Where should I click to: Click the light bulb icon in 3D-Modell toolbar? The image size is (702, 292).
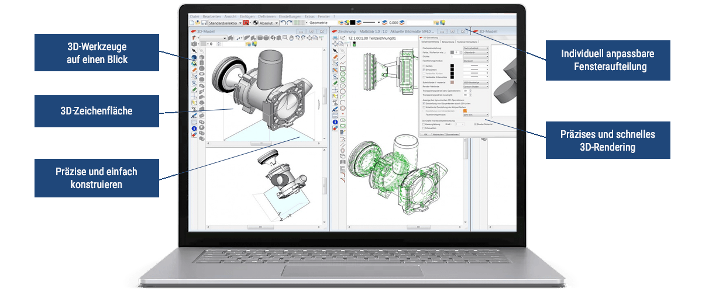pyautogui.click(x=254, y=43)
